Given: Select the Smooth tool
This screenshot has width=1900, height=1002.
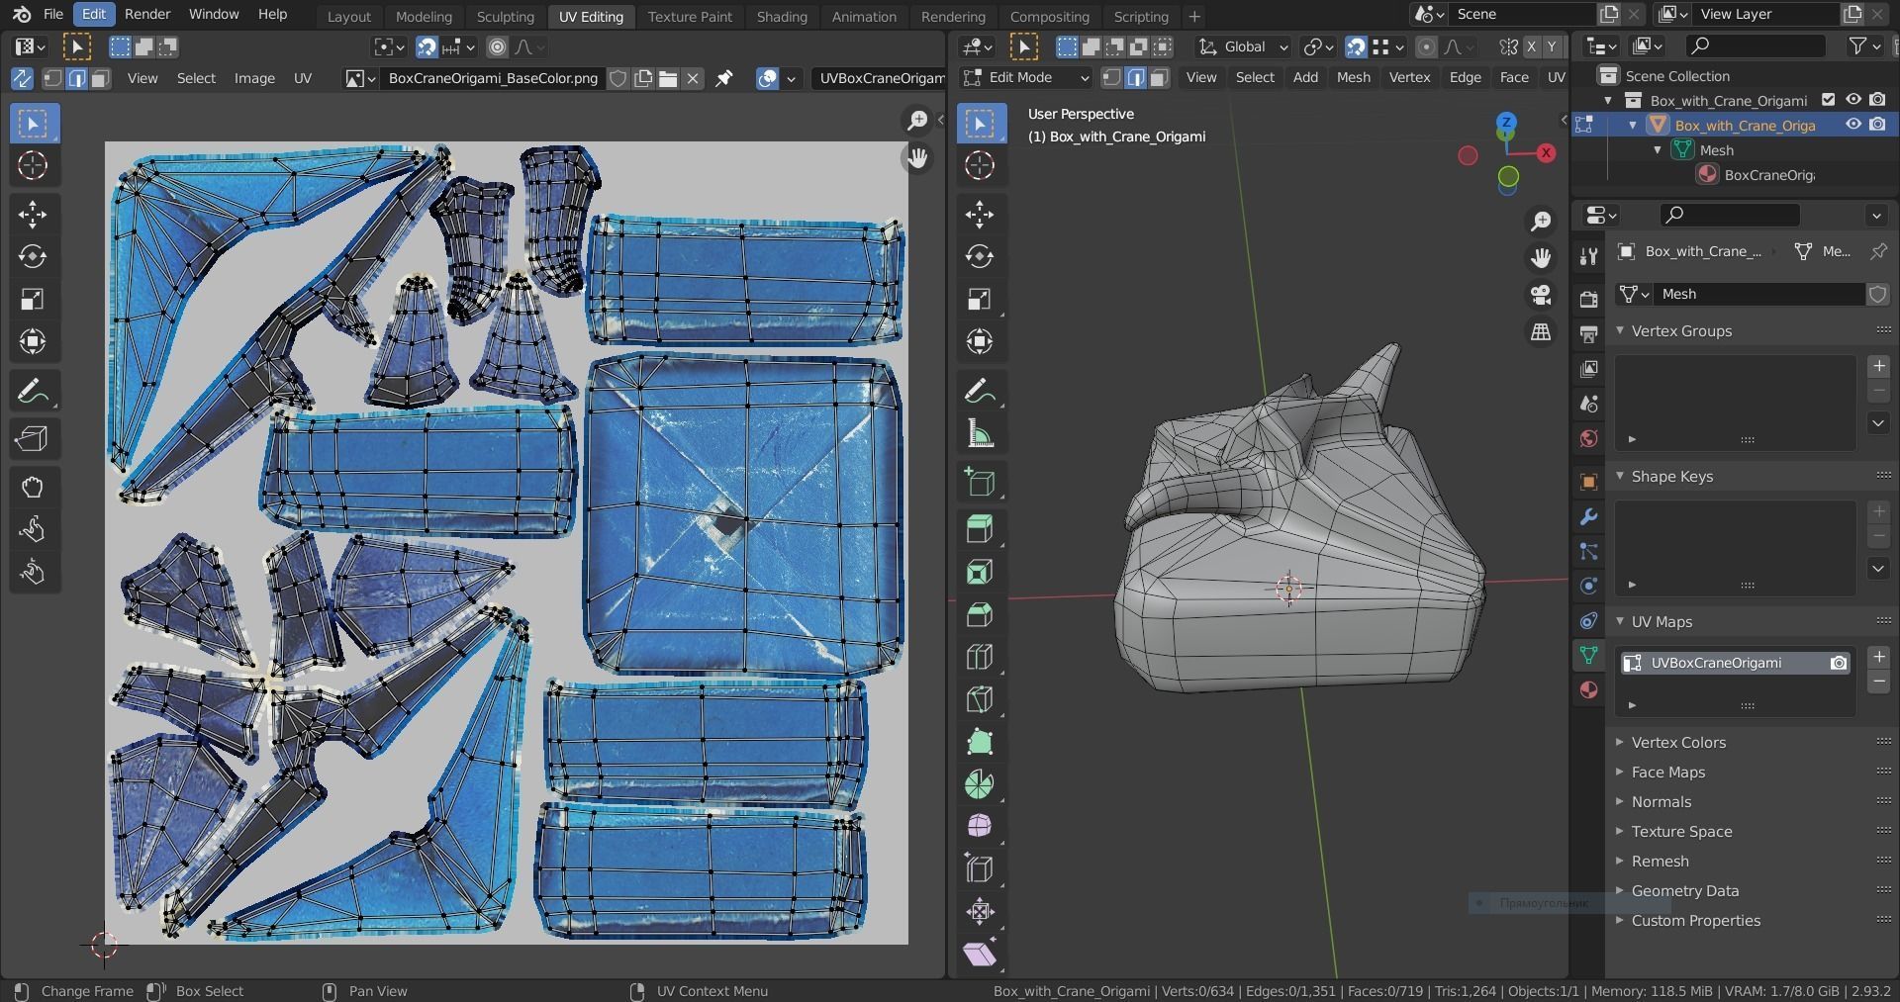Looking at the screenshot, I should [x=980, y=826].
